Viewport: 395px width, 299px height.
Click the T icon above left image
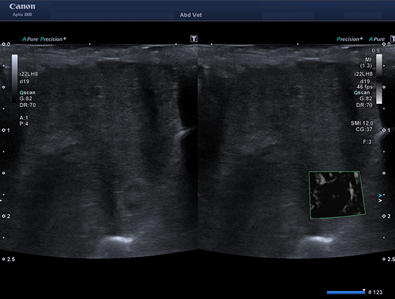pyautogui.click(x=194, y=39)
